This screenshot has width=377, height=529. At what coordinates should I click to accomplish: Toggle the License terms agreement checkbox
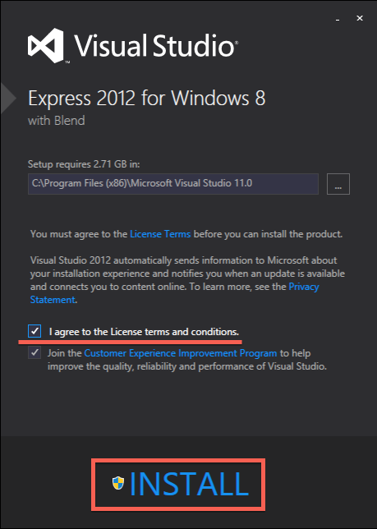(x=34, y=331)
